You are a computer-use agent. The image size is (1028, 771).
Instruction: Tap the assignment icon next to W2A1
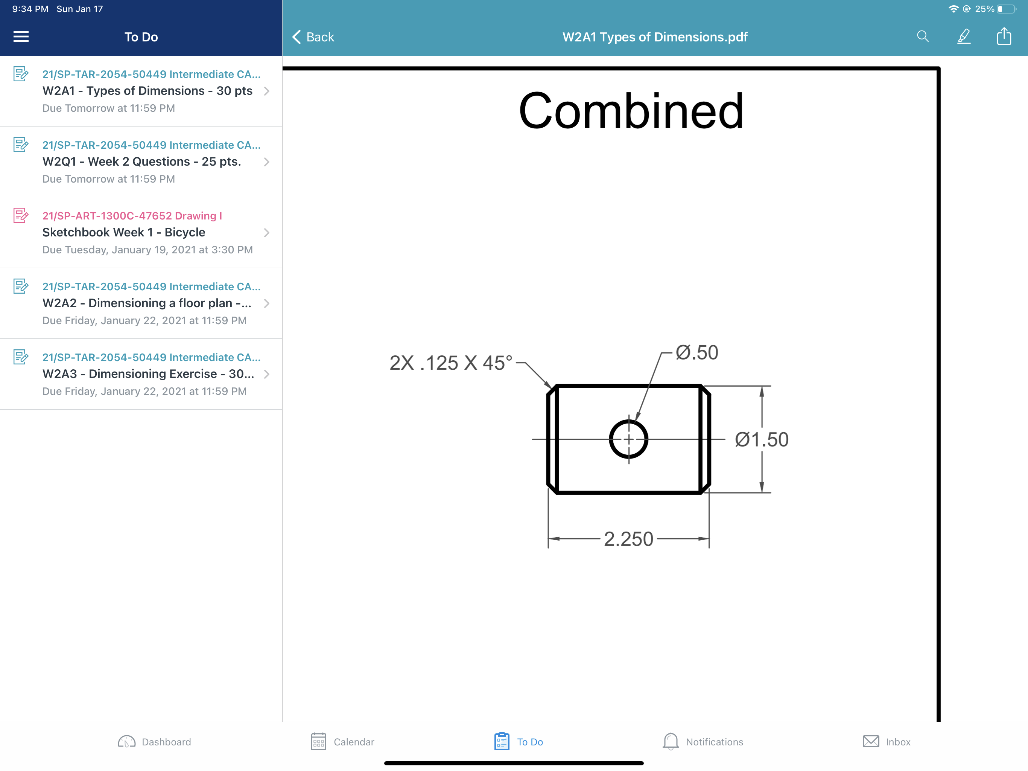coord(20,75)
